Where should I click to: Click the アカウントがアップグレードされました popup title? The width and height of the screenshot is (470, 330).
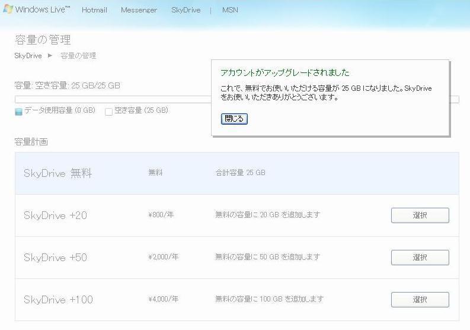coord(284,72)
